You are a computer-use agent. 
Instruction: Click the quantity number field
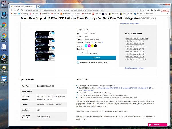tap(82, 52)
